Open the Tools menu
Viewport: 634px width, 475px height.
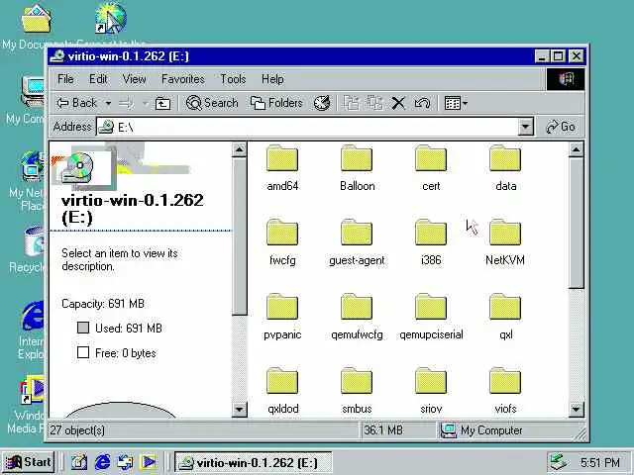(x=233, y=79)
